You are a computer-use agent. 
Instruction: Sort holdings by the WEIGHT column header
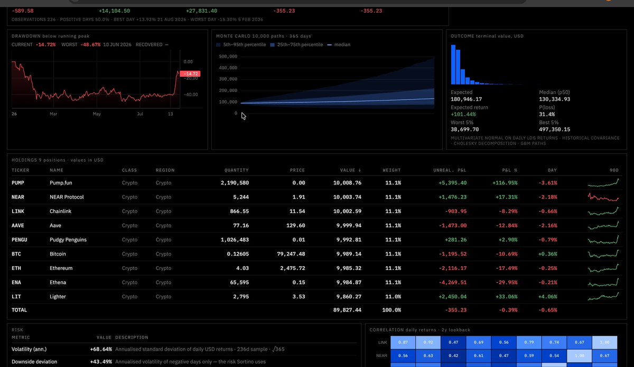(391, 170)
